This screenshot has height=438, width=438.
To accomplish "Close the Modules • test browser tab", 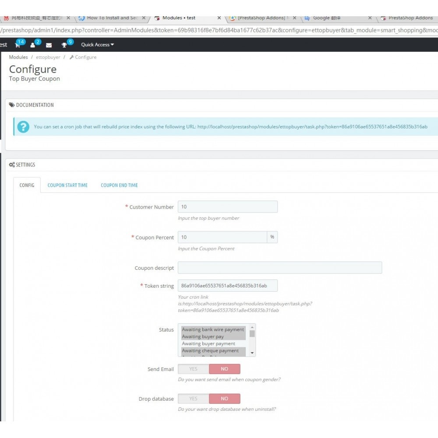I will (219, 18).
